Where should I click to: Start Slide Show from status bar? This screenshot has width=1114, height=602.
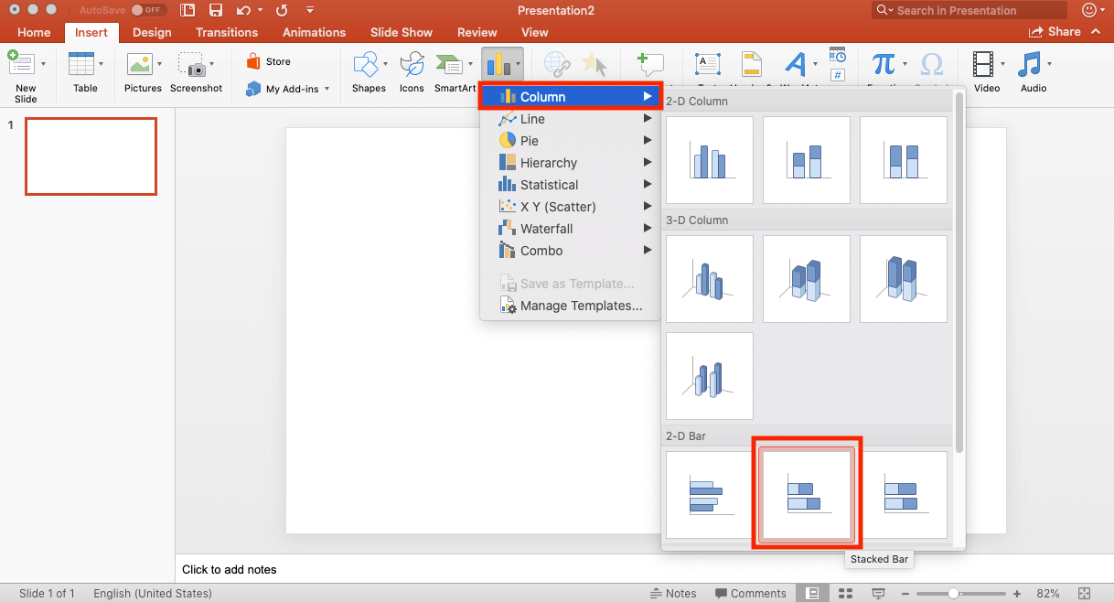(878, 593)
